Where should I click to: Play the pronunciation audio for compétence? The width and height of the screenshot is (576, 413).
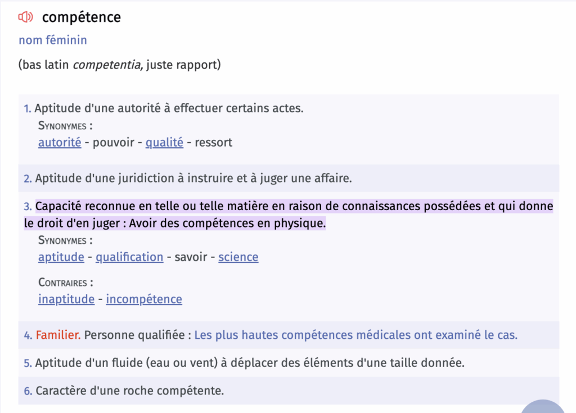26,17
